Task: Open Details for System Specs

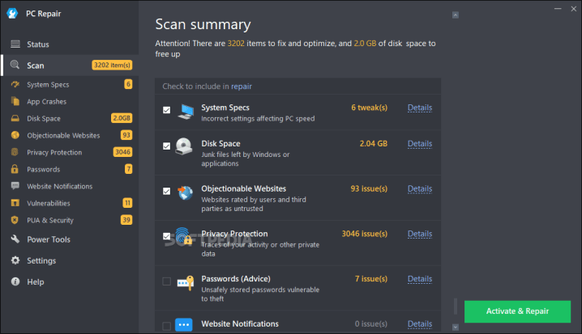Action: tap(420, 108)
